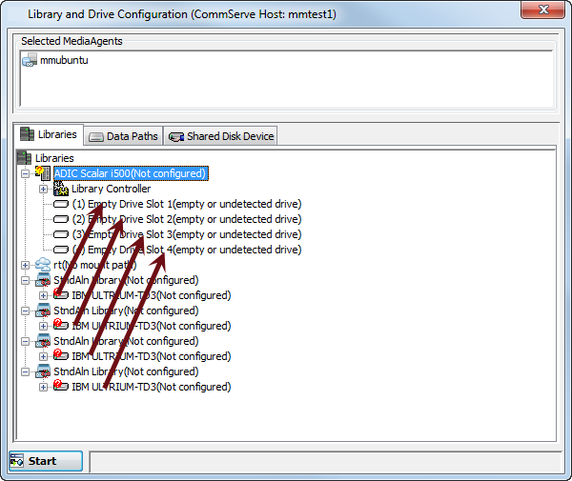572x481 pixels.
Task: Open the Shared Disk Device tab
Action: point(221,136)
